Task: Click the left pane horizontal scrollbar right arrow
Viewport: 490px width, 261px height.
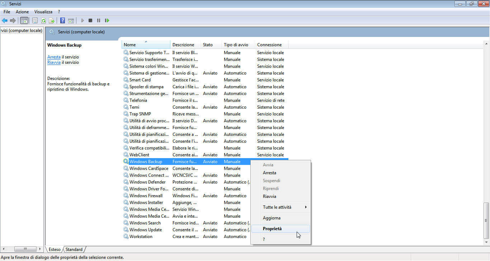Action: pos(39,249)
